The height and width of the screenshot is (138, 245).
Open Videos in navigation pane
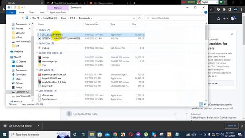pyautogui.click(x=19, y=87)
